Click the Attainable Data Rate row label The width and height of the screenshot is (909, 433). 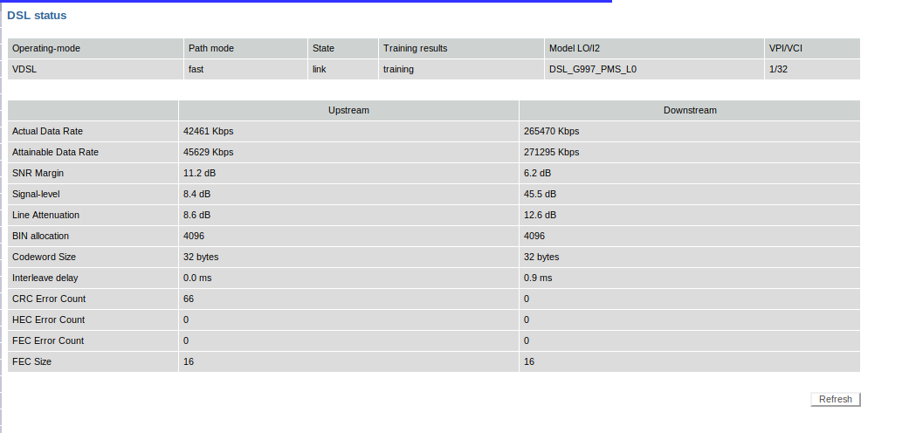[x=55, y=152]
